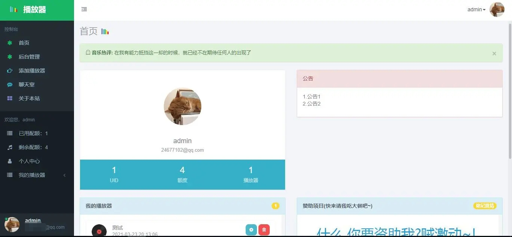Click the yellow badge in 赞助项目 header

[x=484, y=206]
